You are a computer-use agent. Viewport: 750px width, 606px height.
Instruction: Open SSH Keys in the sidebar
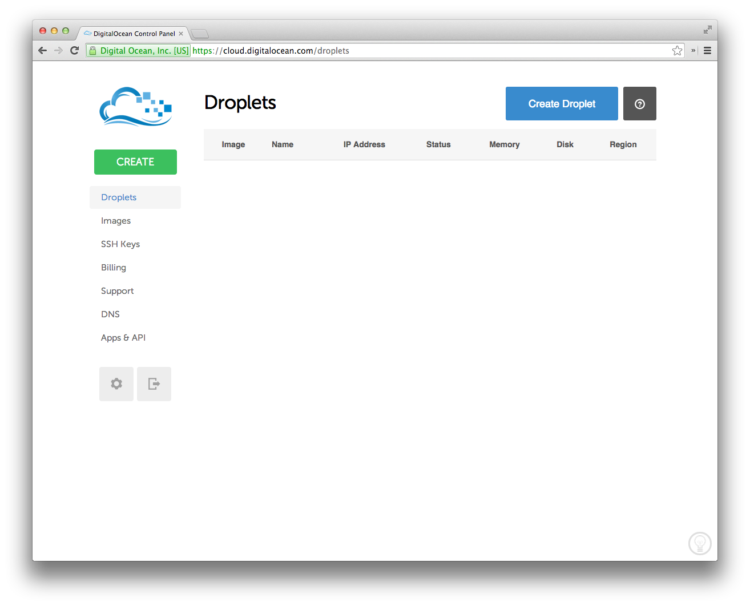pos(120,244)
